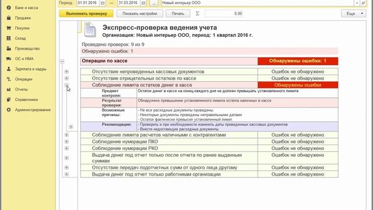
Task: Click the sum field showing 0,00
Action: click(x=224, y=13)
